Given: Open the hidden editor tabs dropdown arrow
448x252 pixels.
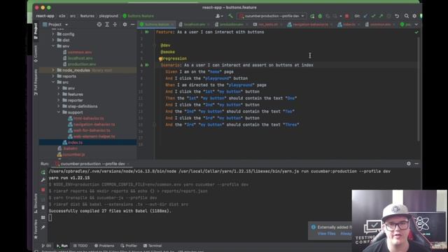Looking at the screenshot, I should (x=416, y=24).
